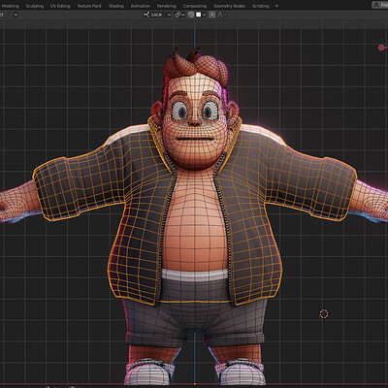Screen dimensions: 388x388
Task: Click the transform orientation axes icon
Action: pos(146,15)
